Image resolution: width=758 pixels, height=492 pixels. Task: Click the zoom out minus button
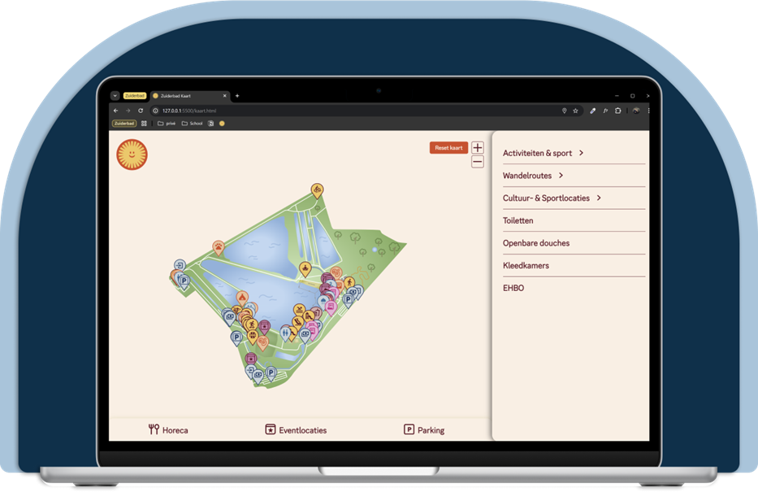point(477,162)
